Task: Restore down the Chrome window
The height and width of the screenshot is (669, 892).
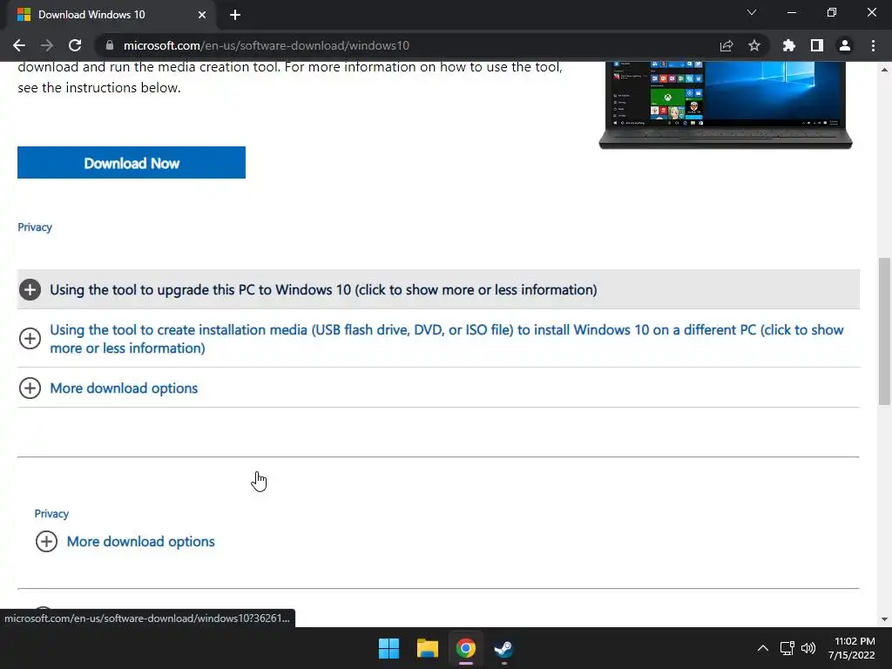Action: point(832,12)
